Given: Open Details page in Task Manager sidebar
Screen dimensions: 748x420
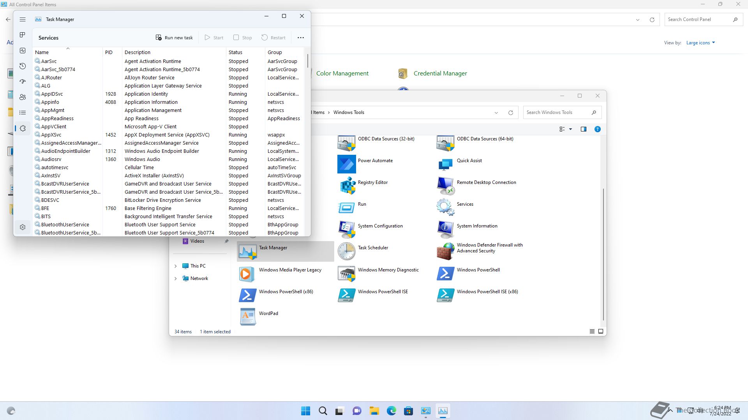Looking at the screenshot, I should coord(23,113).
